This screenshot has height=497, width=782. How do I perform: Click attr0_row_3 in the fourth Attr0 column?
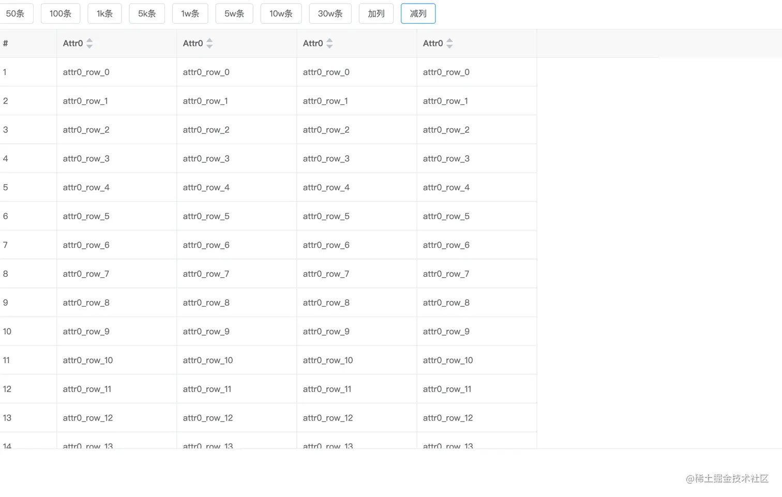(x=446, y=159)
